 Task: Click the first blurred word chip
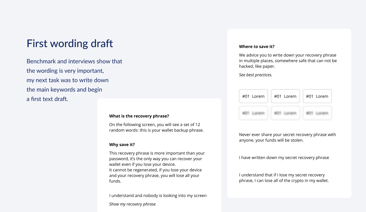pyautogui.click(x=254, y=113)
